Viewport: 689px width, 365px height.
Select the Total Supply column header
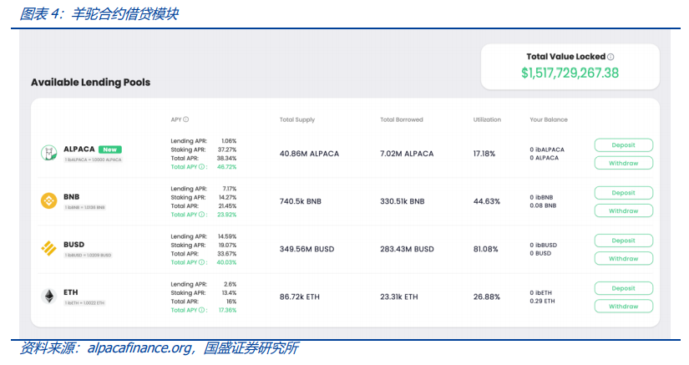[x=297, y=119]
